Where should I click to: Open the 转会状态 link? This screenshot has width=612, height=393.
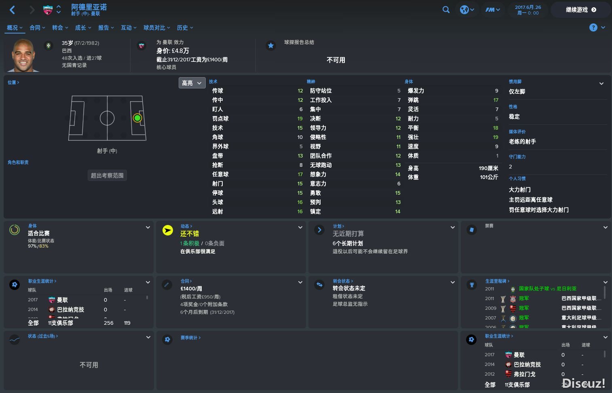pyautogui.click(x=343, y=281)
